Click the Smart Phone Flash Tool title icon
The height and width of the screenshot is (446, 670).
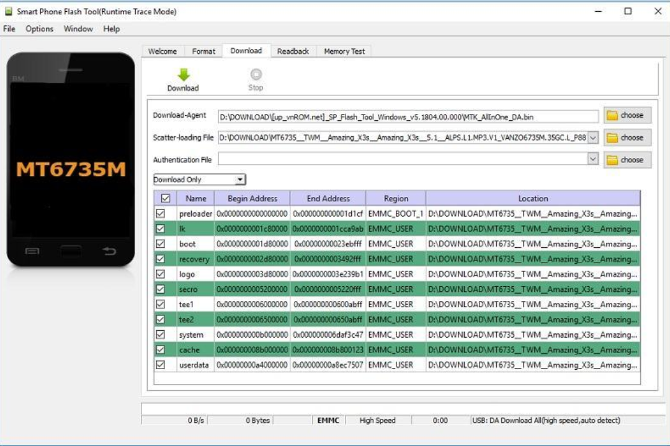9,12
